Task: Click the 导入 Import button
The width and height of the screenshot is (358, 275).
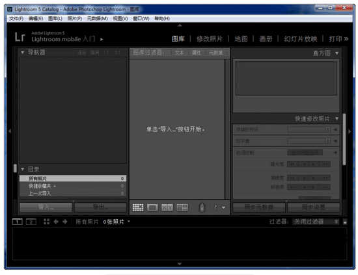Action: [46, 207]
